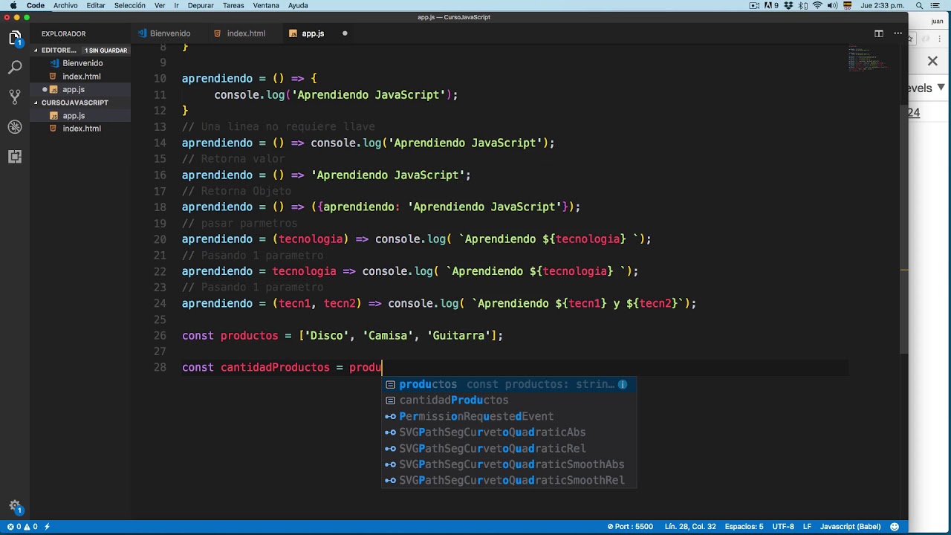Open the Apple menu
This screenshot has width=951, height=535.
[13, 5]
